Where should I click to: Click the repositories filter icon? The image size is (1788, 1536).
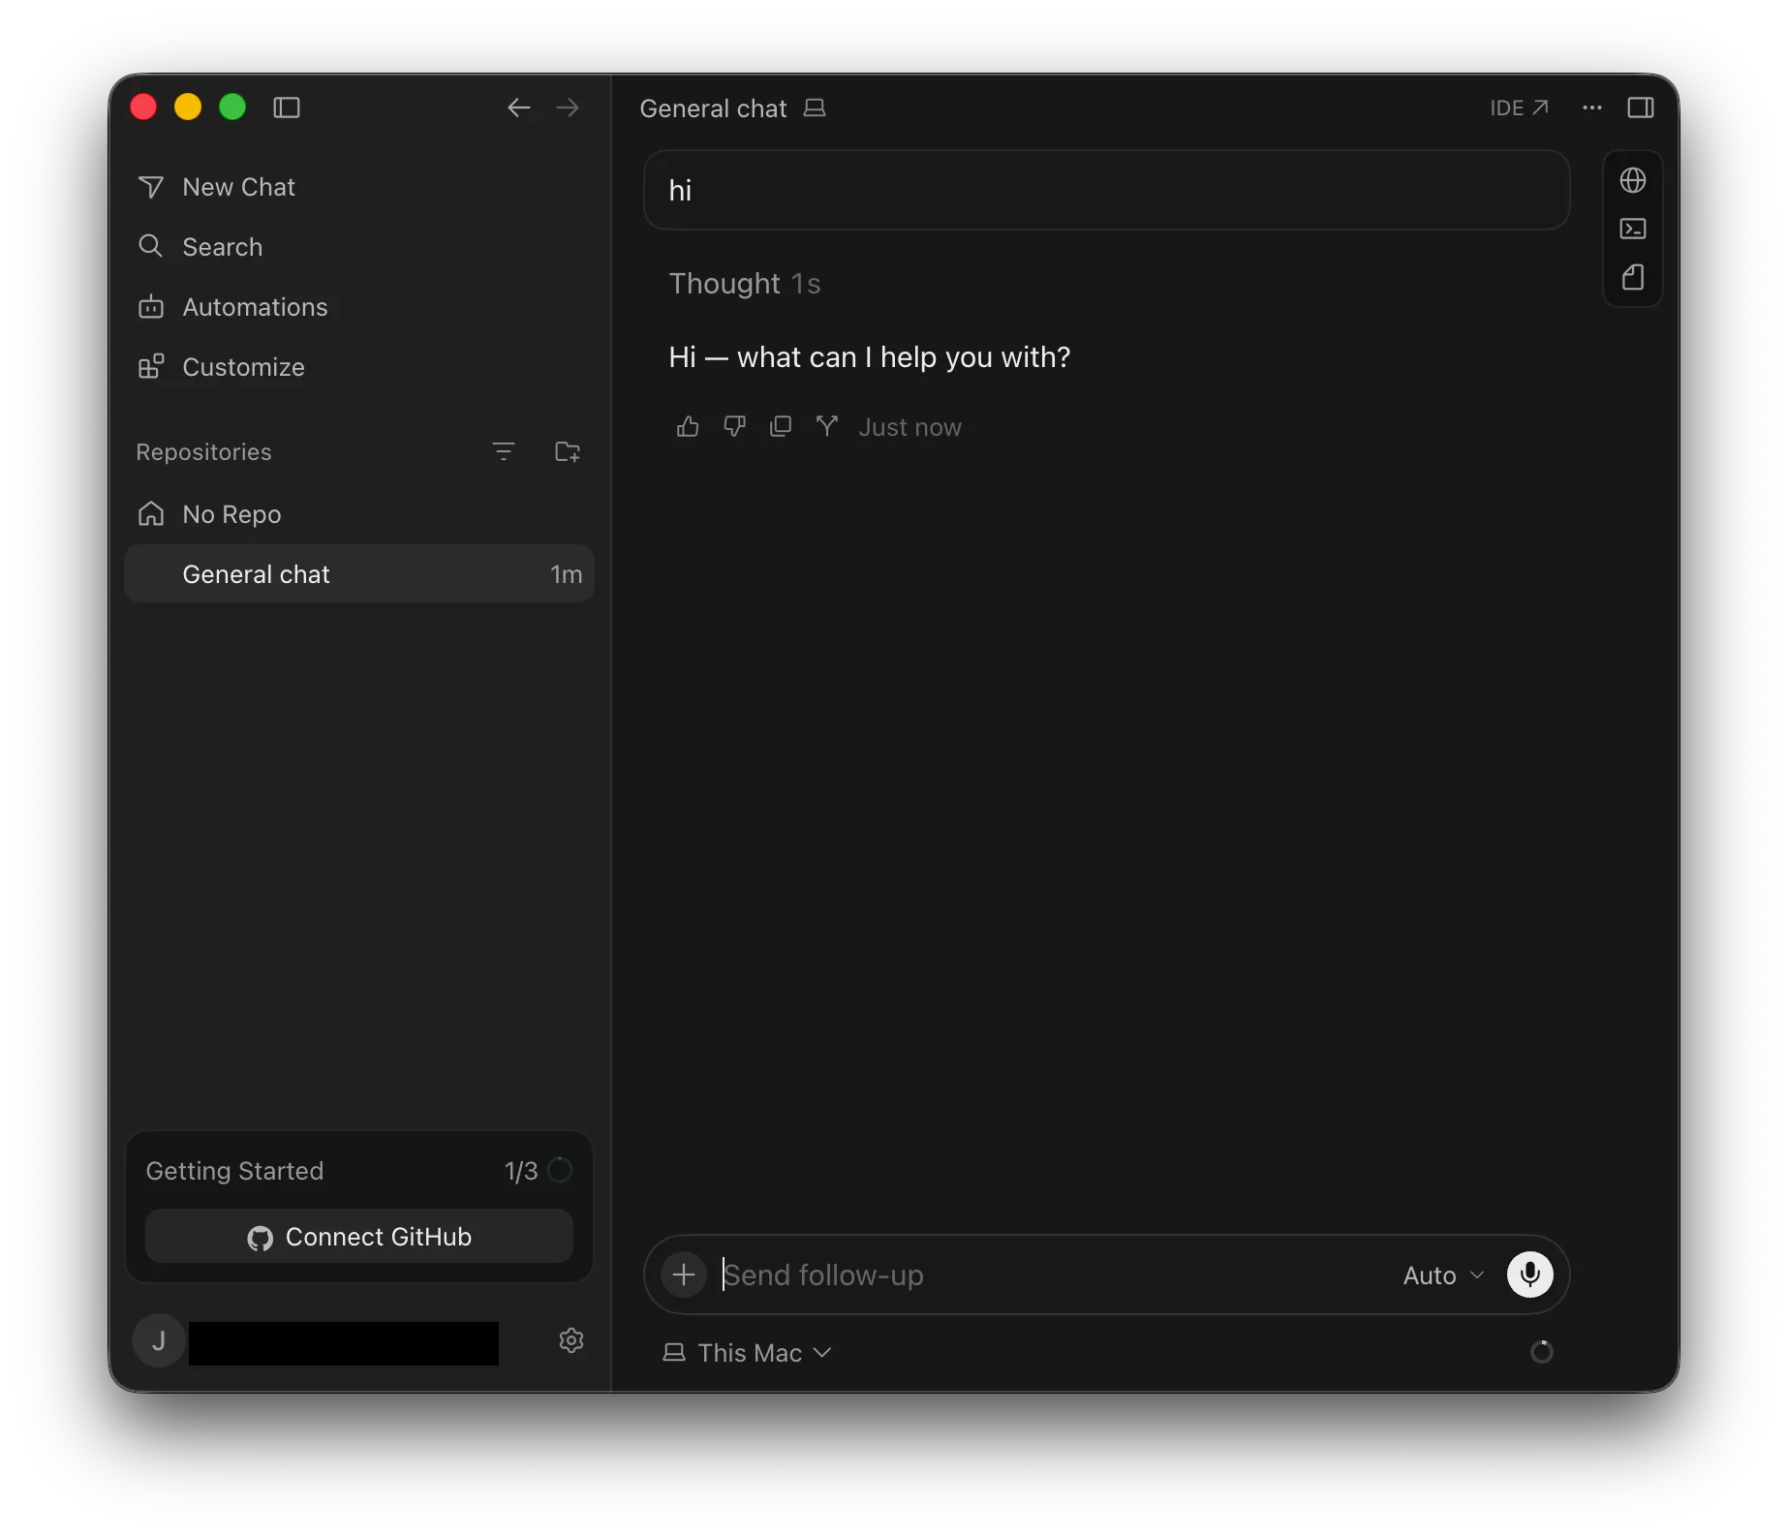point(504,451)
